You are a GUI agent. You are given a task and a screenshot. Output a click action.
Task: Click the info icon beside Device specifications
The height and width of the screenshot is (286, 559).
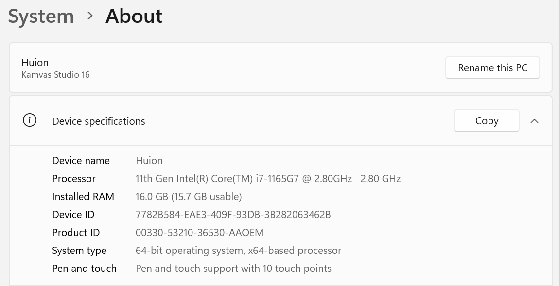(x=30, y=120)
